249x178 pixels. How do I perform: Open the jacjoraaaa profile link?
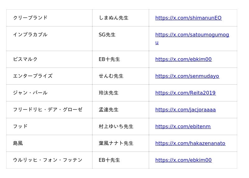[x=185, y=110]
